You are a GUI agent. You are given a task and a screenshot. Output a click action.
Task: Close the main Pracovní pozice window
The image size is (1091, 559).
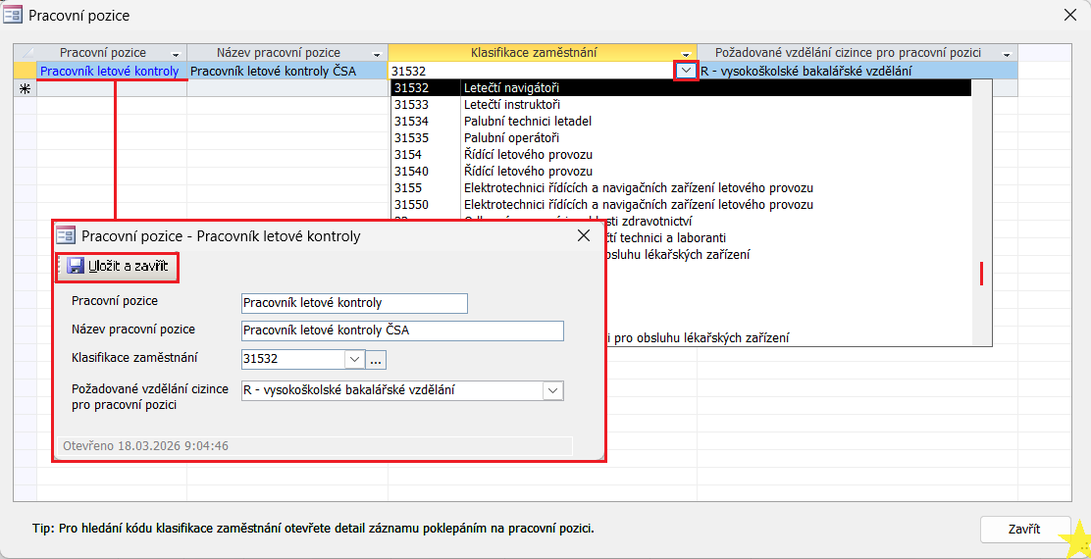[1069, 15]
